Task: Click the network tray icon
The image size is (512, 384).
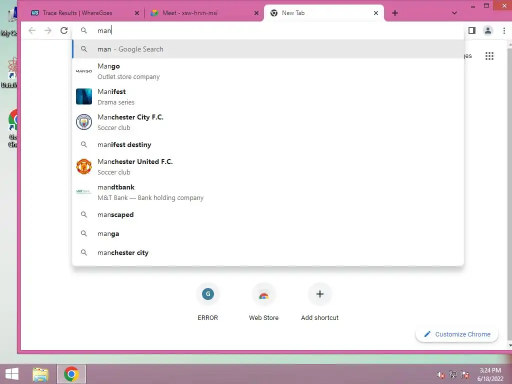Action: (453, 374)
